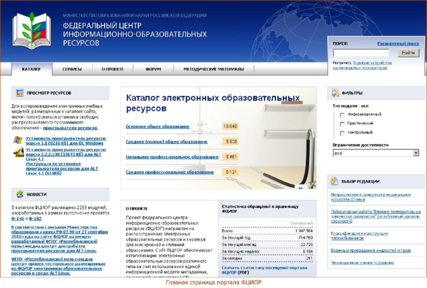427x288 pixels.
Task: Click the 10 040 count badge
Action: click(x=230, y=126)
